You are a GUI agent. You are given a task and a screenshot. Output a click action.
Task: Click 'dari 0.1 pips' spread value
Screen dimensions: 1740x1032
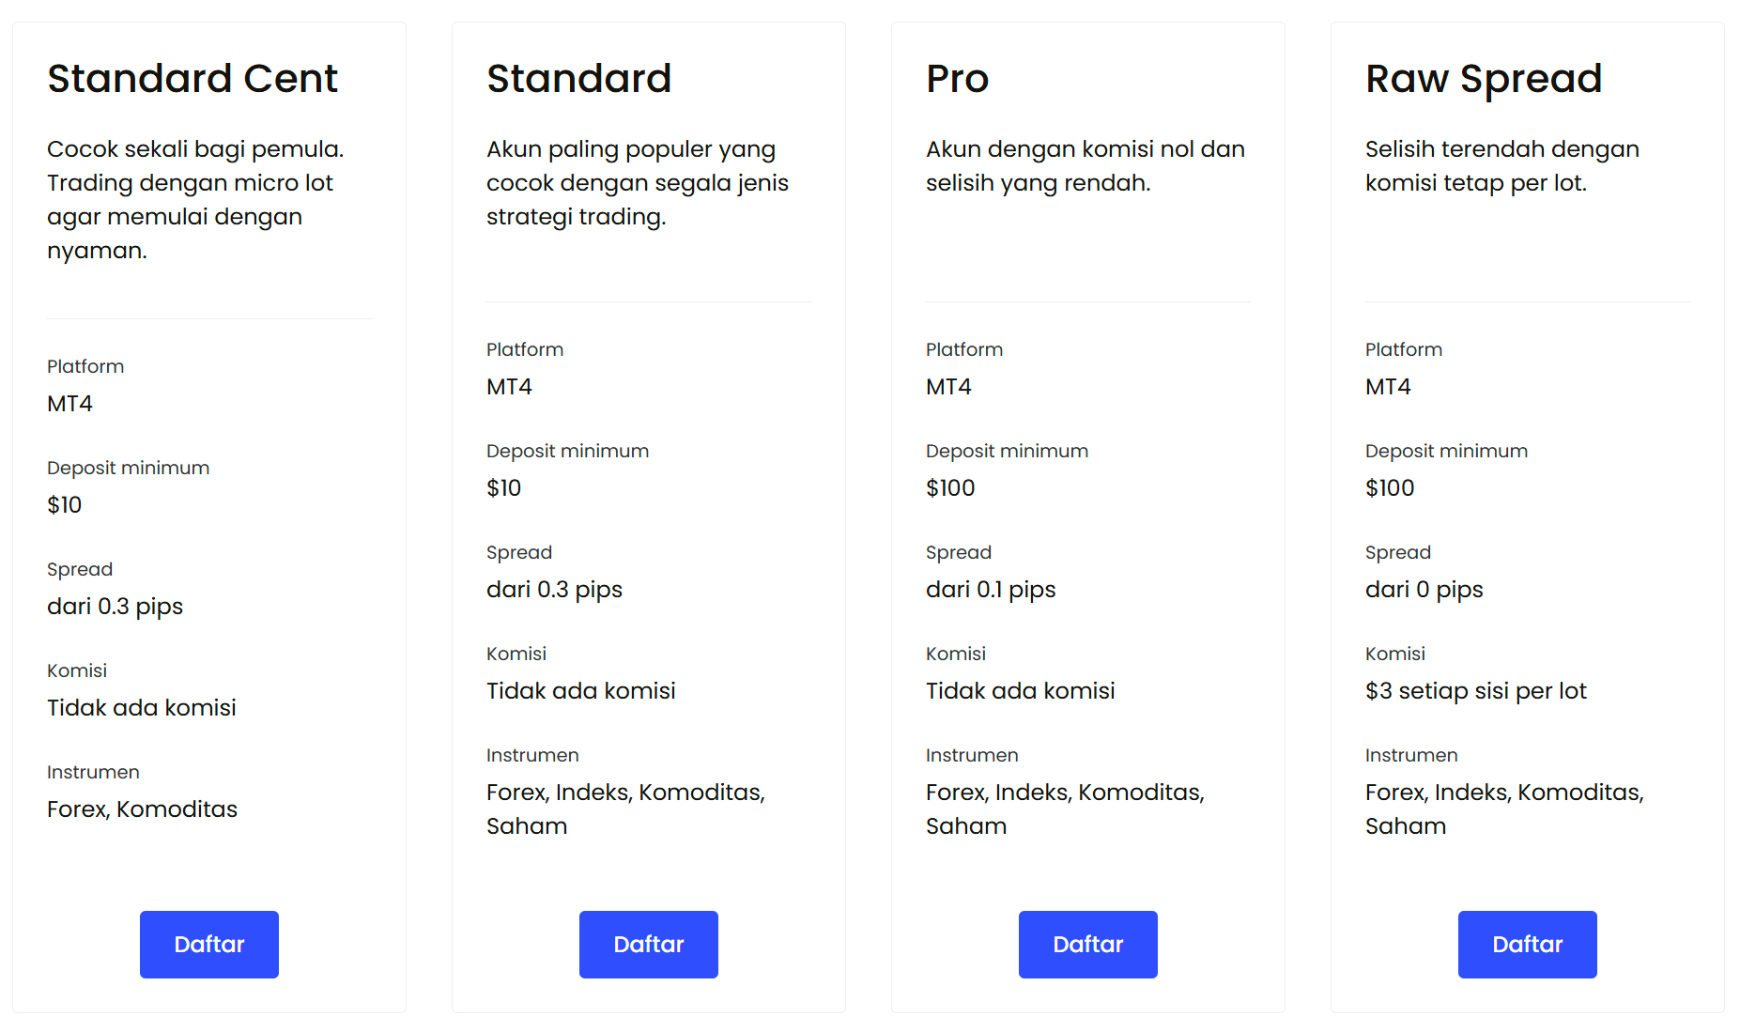point(991,590)
